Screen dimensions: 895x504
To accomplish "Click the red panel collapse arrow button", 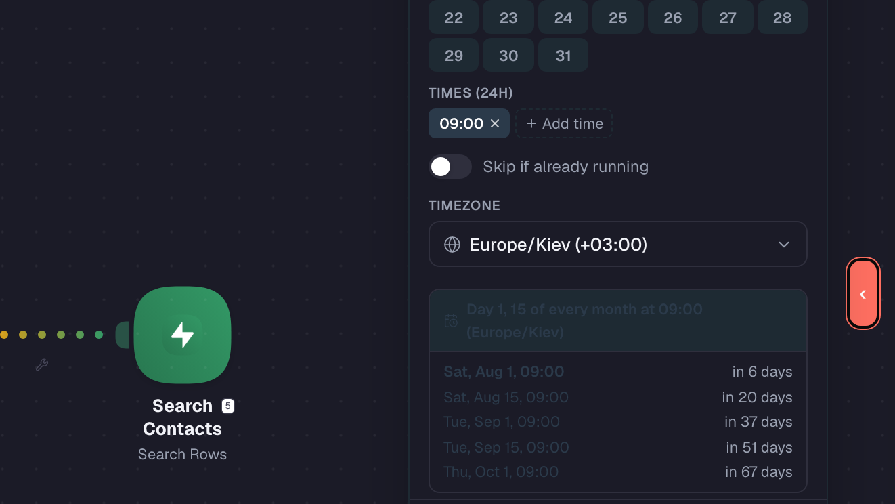I will pyautogui.click(x=863, y=294).
